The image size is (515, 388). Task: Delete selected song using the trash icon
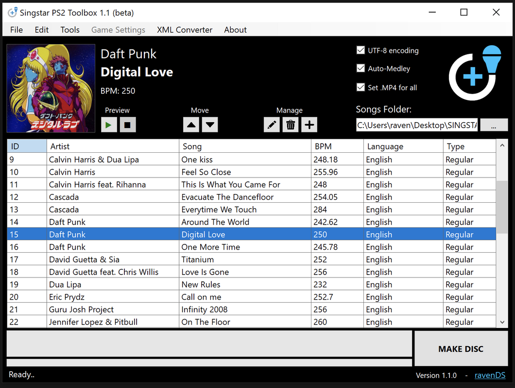tap(291, 125)
